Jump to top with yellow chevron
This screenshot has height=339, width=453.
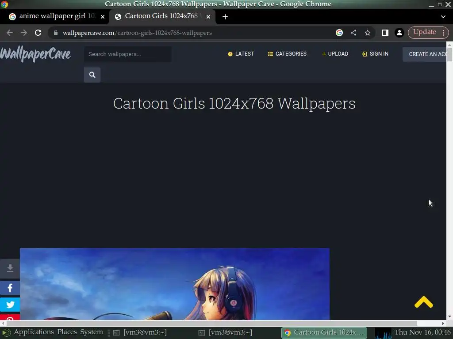click(423, 302)
